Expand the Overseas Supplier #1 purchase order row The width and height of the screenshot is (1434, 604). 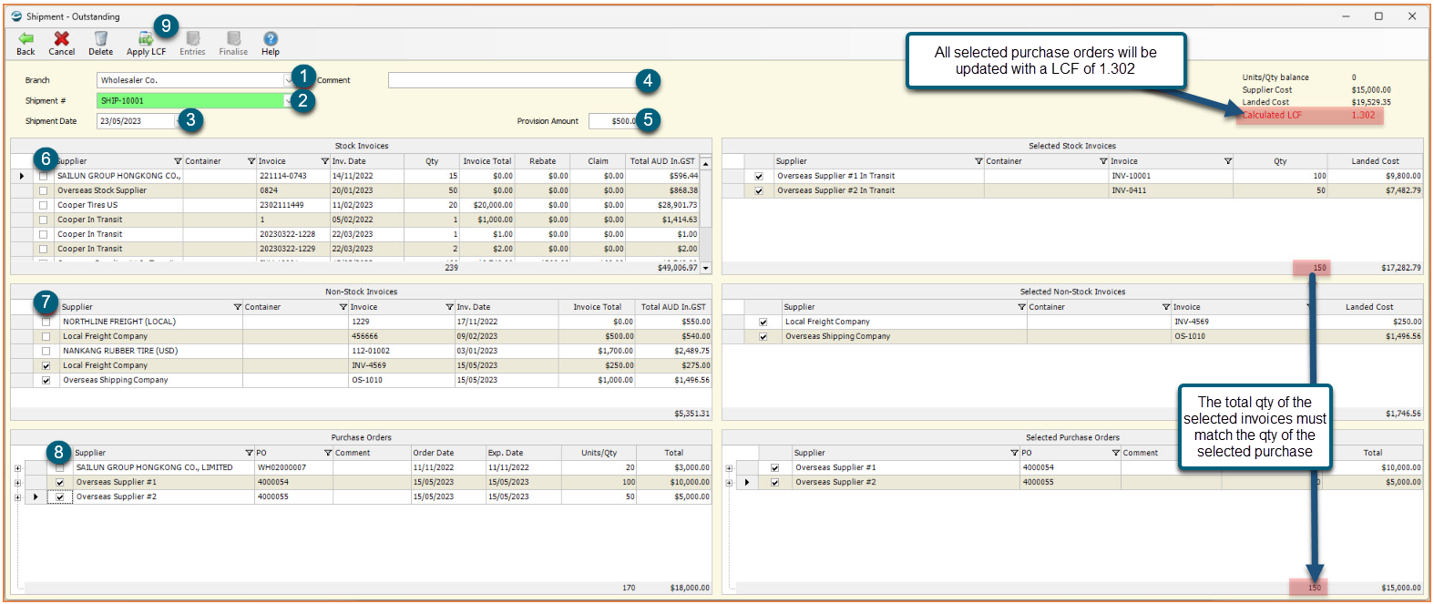[x=17, y=482]
